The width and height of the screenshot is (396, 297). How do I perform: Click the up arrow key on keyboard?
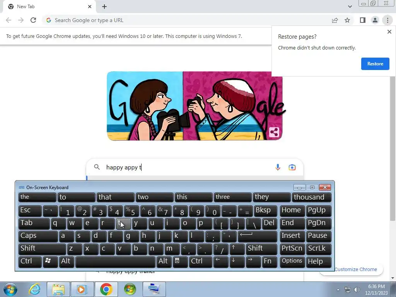(x=237, y=249)
